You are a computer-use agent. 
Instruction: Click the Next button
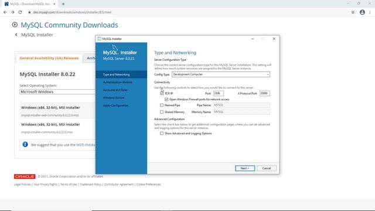point(245,168)
